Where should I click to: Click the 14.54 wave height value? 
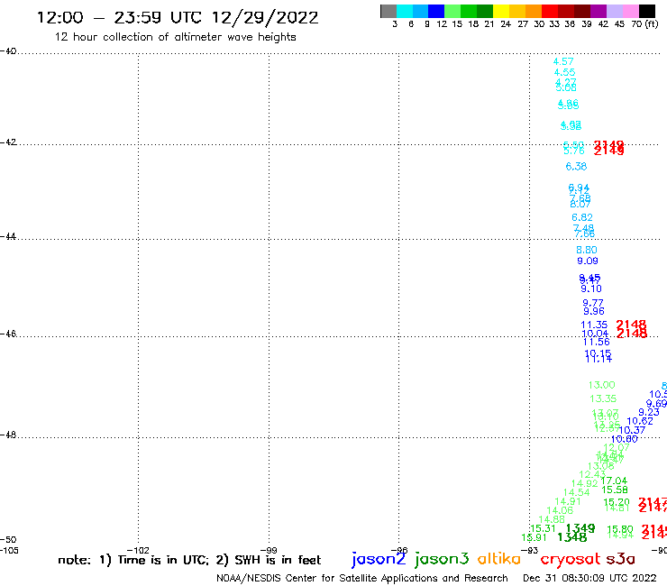(x=576, y=492)
